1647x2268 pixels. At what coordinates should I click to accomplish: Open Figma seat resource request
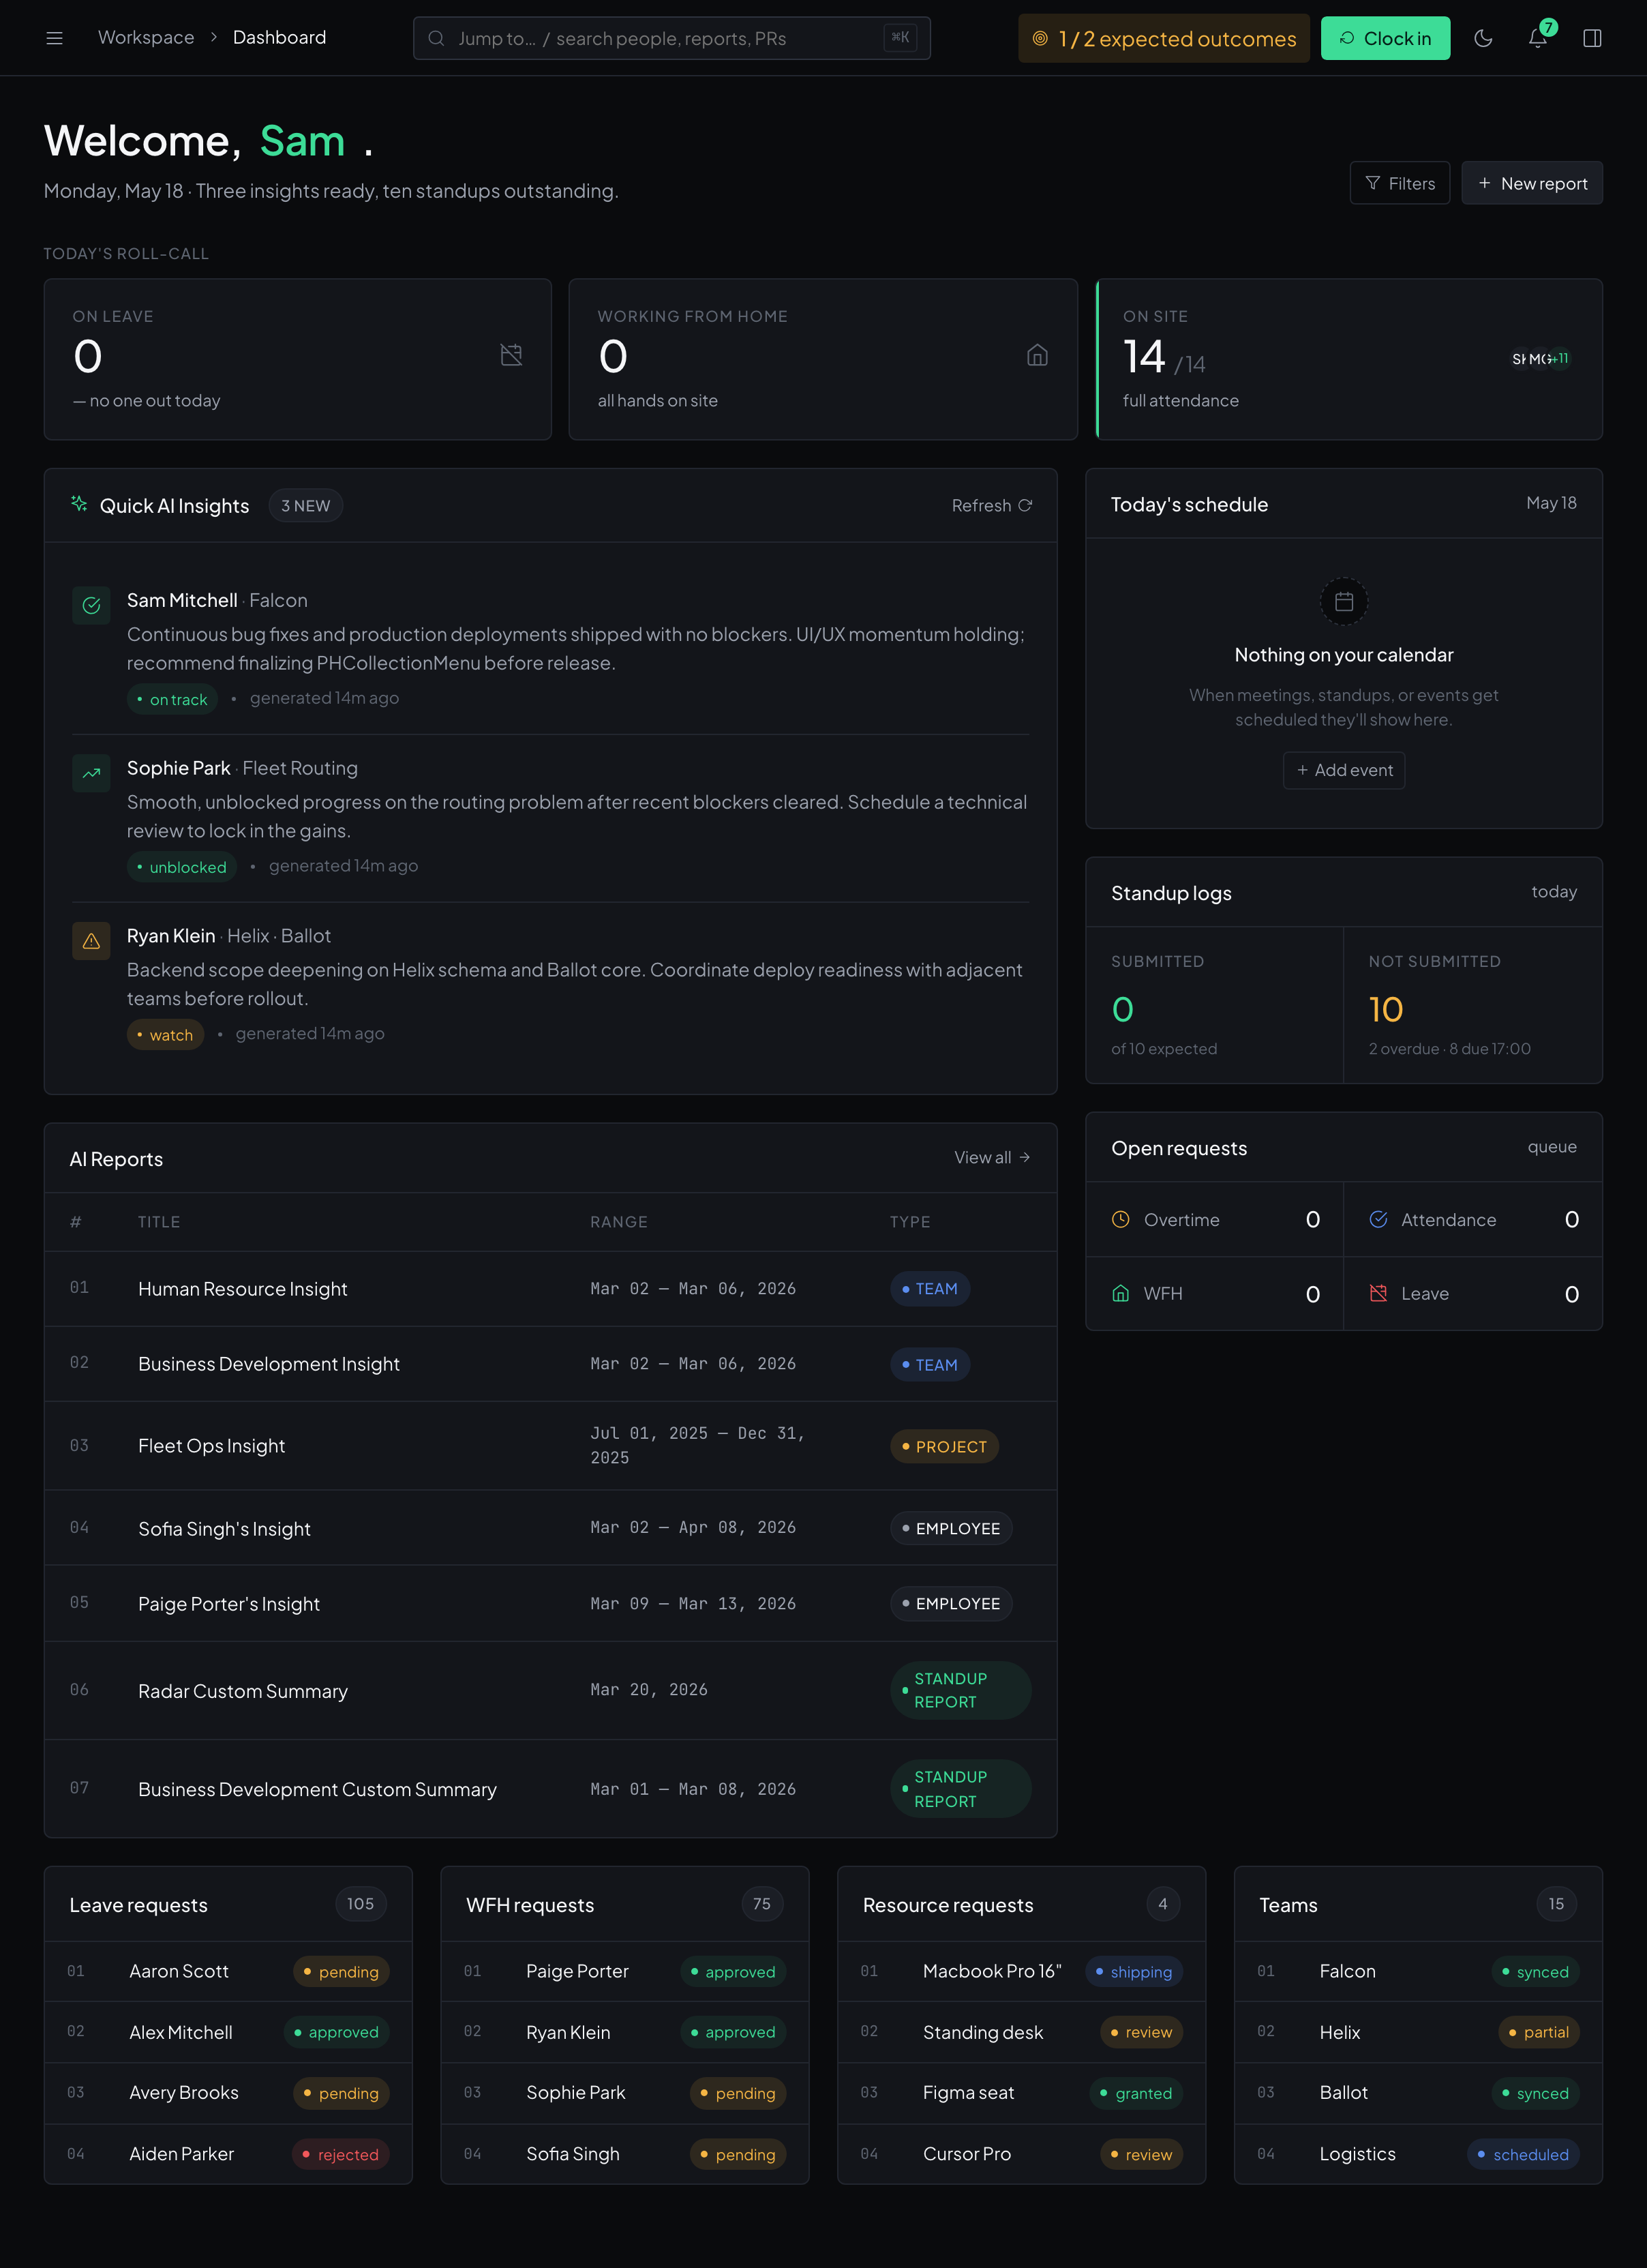pos(1021,2093)
